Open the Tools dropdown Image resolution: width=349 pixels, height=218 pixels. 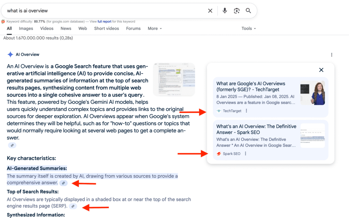click(248, 29)
